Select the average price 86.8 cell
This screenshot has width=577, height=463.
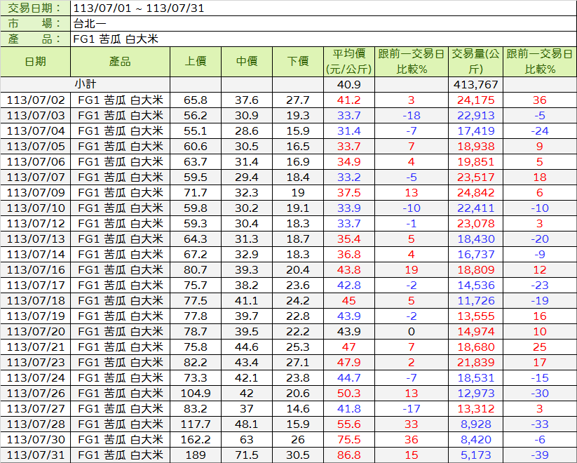[348, 455]
